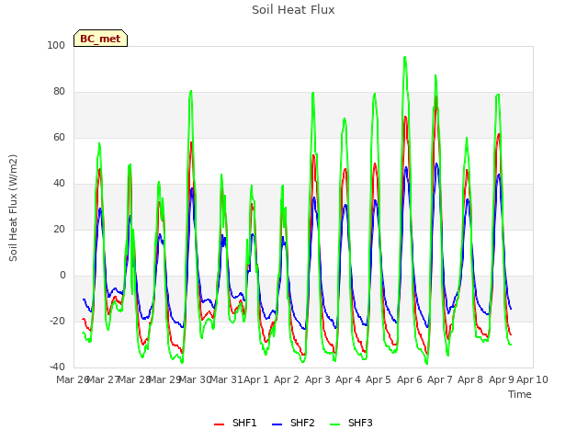Image resolution: width=588 pixels, height=441 pixels.
Task: Click the Apr 10 x-axis label
Action: (x=532, y=379)
